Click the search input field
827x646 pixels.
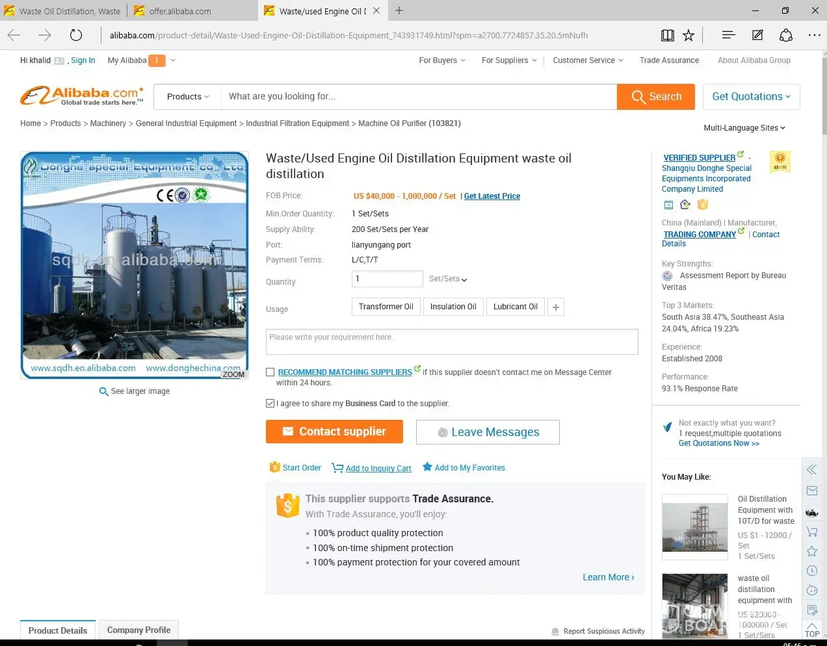[419, 97]
